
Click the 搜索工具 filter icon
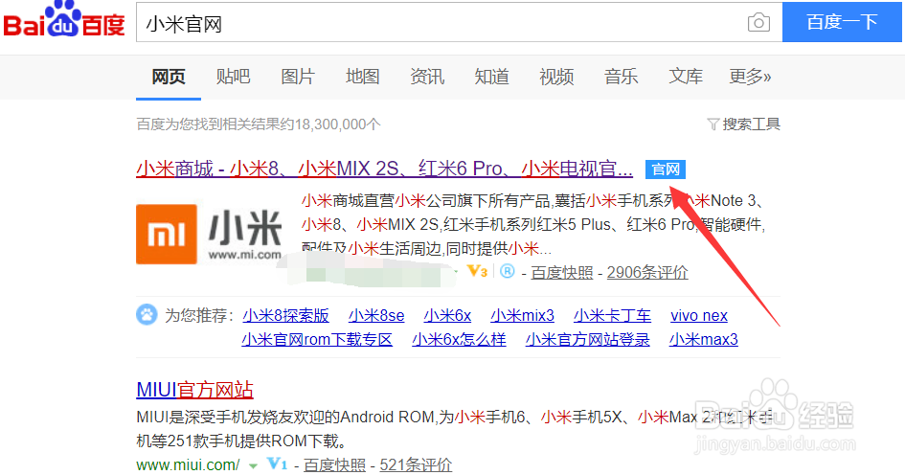[713, 124]
